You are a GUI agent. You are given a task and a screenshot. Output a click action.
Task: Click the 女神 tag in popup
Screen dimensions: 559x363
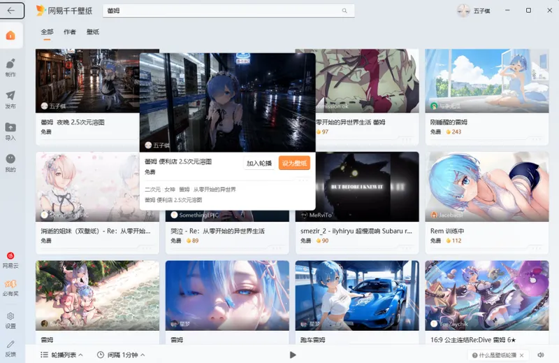point(170,189)
